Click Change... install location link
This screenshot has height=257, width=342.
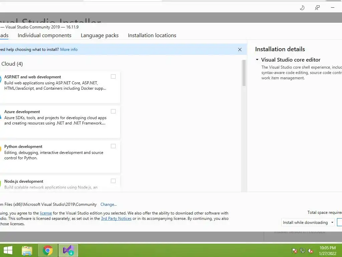(109, 204)
